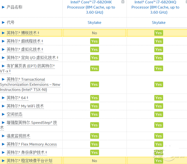Viewport: 187px width, 164px height.
Task: Click the 英特尔 博锐技术 label
Action: pyautogui.click(x=23, y=33)
